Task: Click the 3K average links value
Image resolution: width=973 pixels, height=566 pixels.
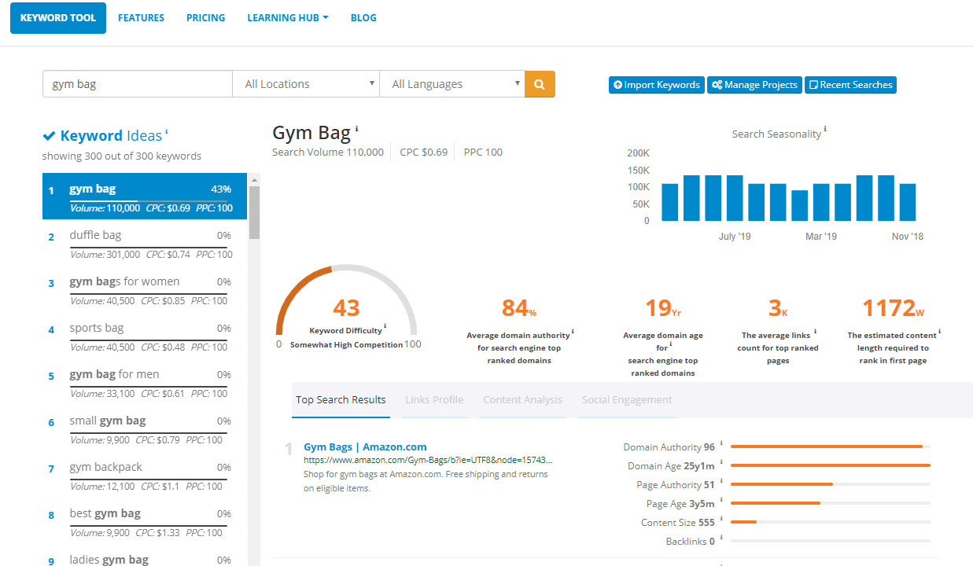Action: click(x=777, y=307)
